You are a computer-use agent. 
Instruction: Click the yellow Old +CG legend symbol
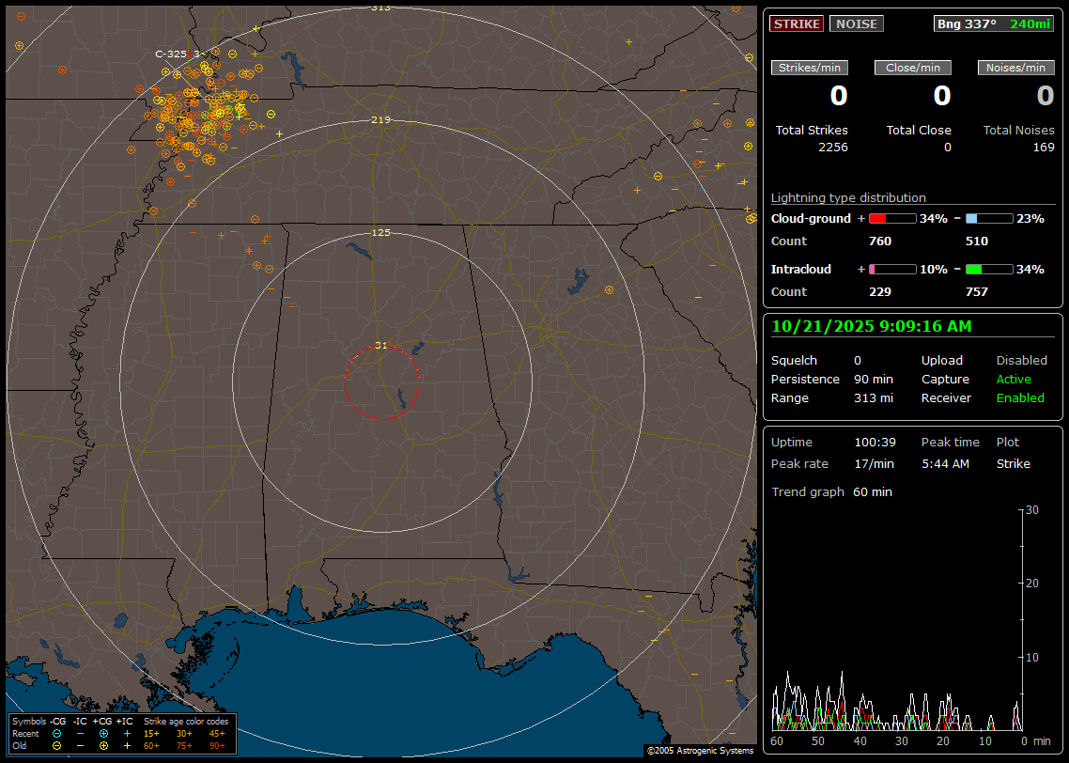point(103,745)
